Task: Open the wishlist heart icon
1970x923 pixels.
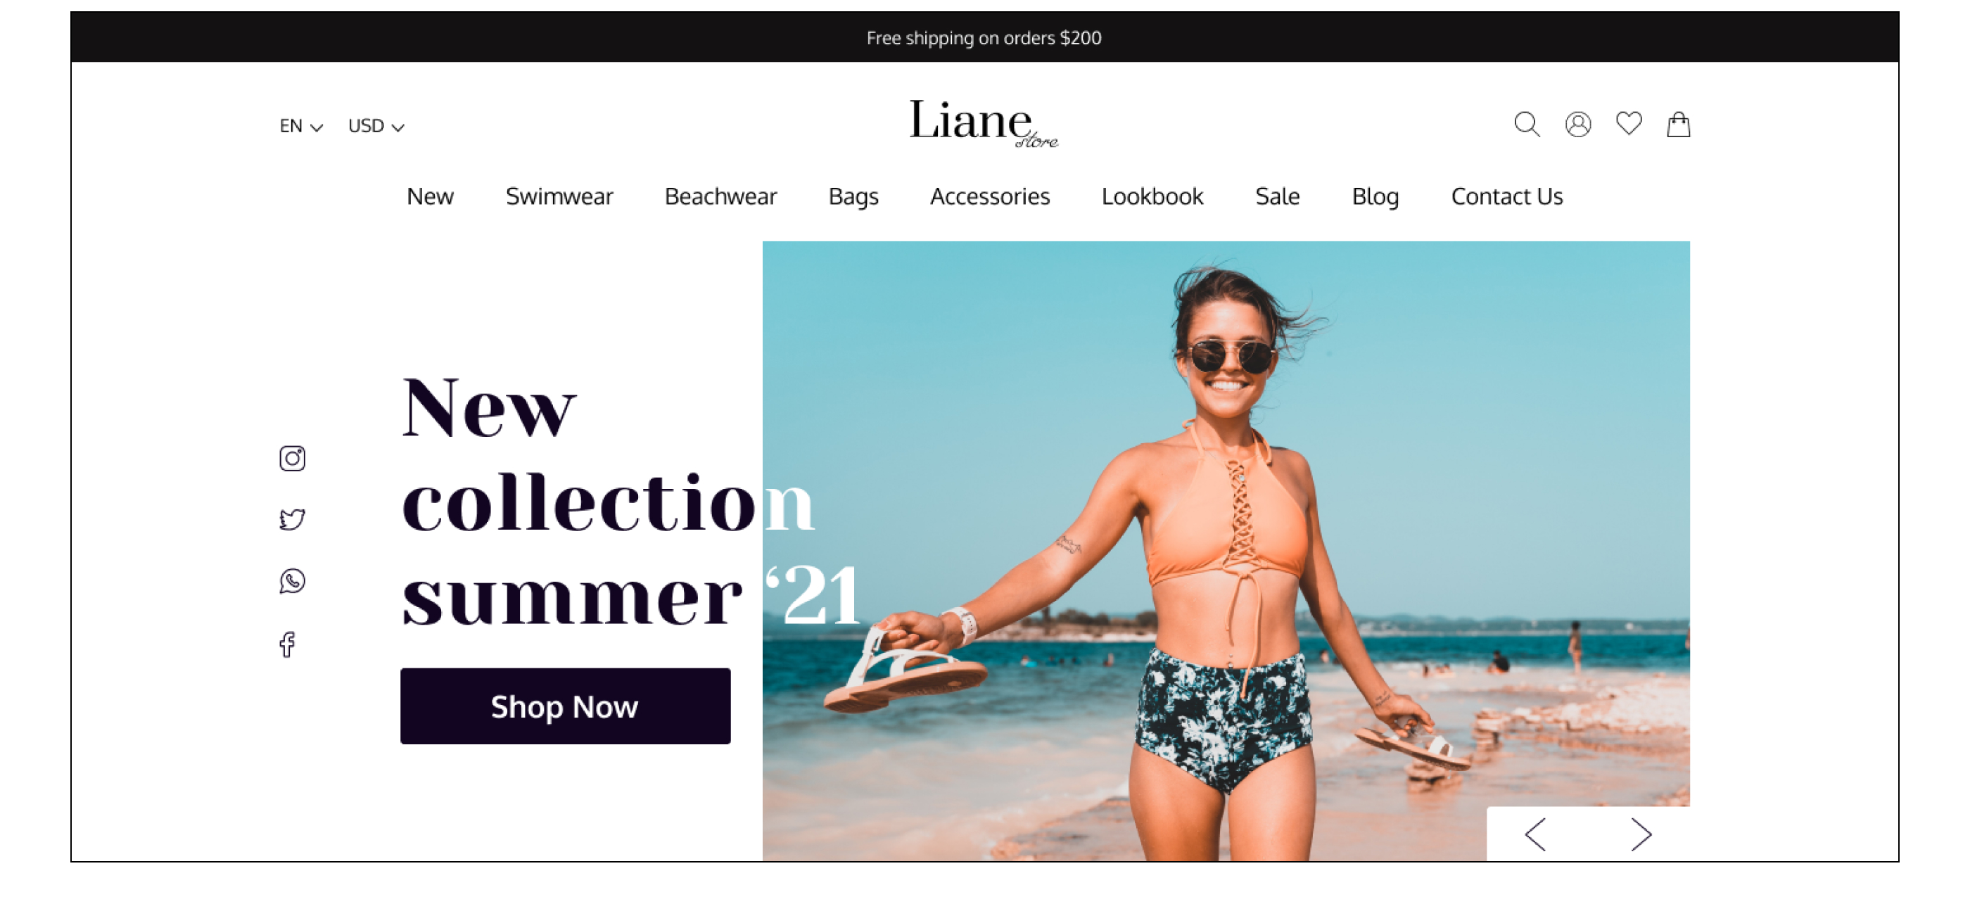Action: (1628, 123)
